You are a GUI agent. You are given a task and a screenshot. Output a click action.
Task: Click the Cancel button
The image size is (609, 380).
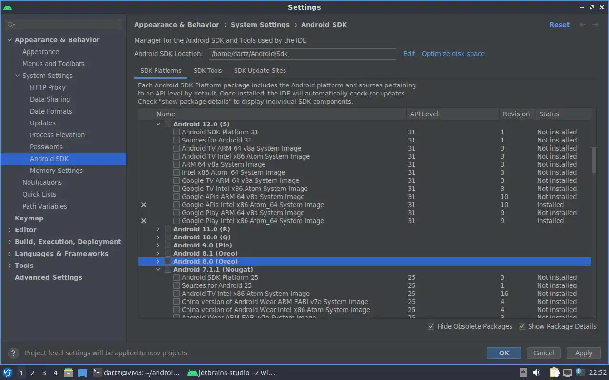(x=543, y=353)
